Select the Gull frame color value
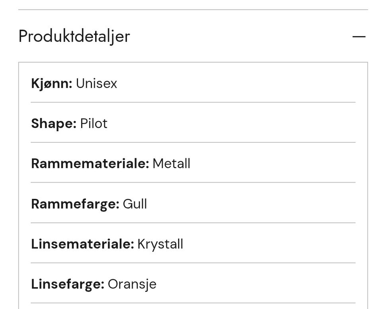Viewport: 382px width, 309px height. (x=135, y=204)
